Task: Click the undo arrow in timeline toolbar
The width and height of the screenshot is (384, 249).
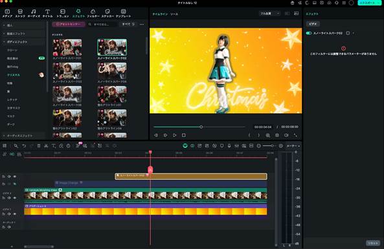Action: tap(24, 146)
